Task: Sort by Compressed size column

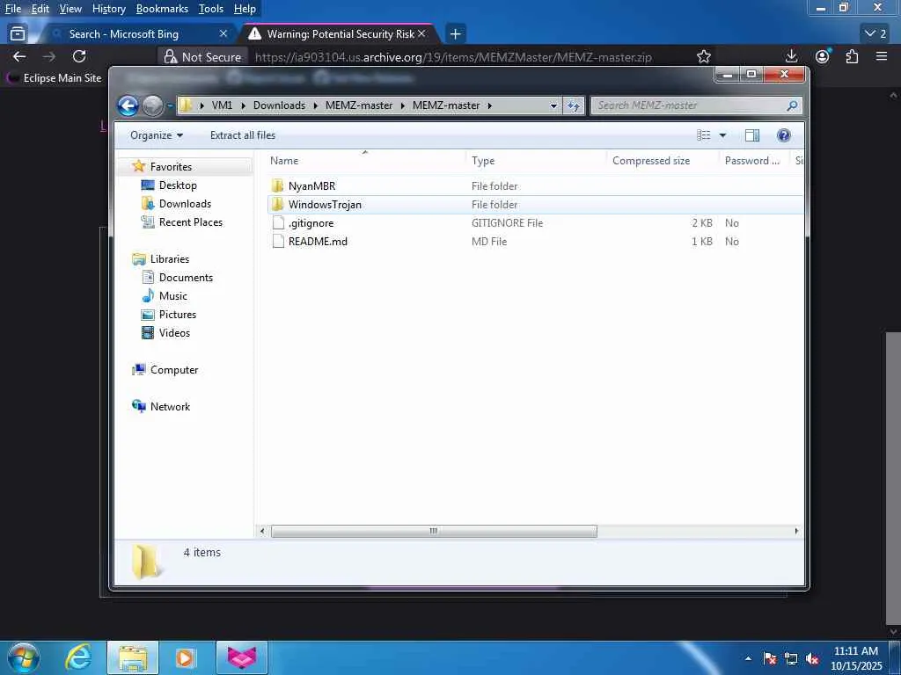Action: coord(663,161)
